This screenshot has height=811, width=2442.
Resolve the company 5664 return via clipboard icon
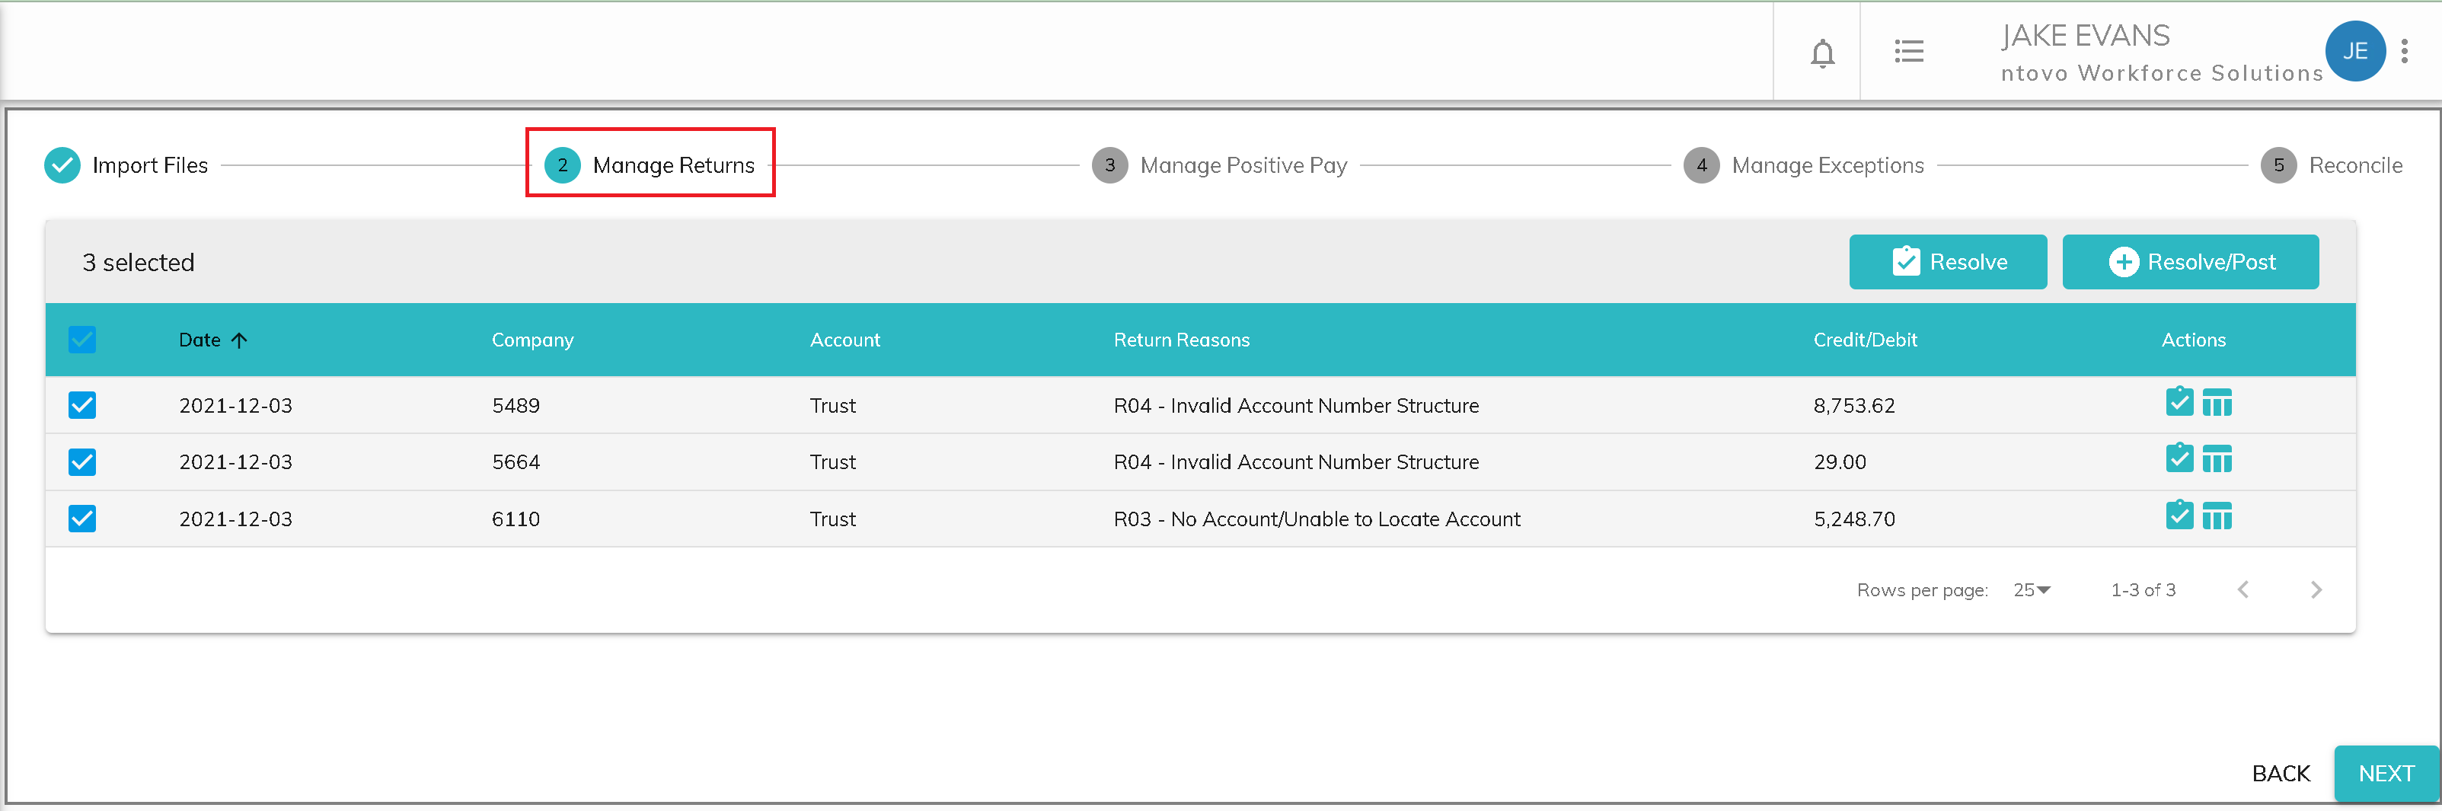2179,459
